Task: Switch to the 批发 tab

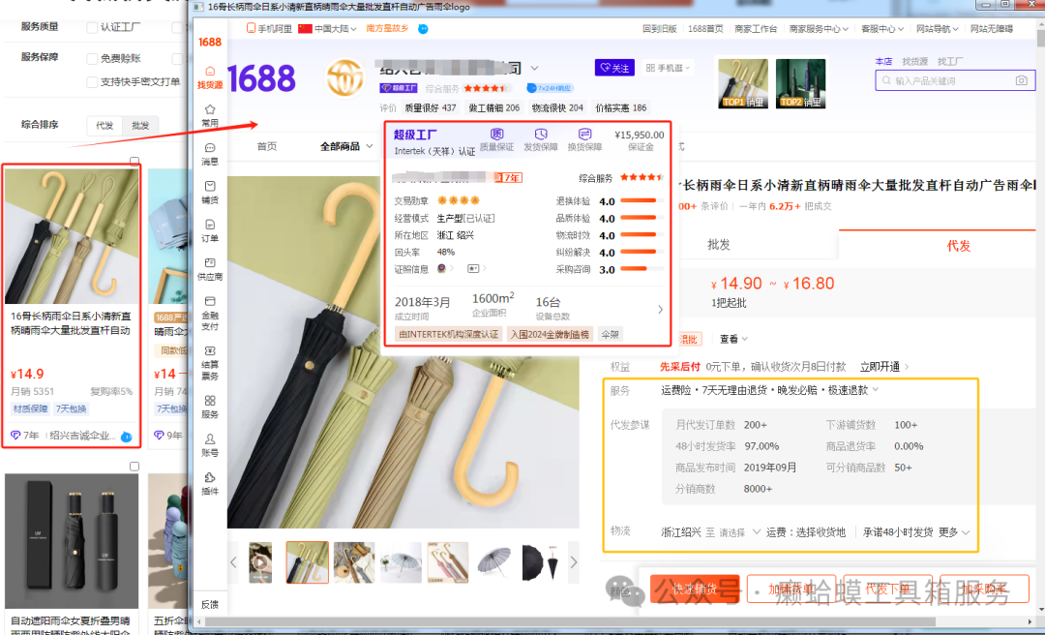Action: pos(718,245)
